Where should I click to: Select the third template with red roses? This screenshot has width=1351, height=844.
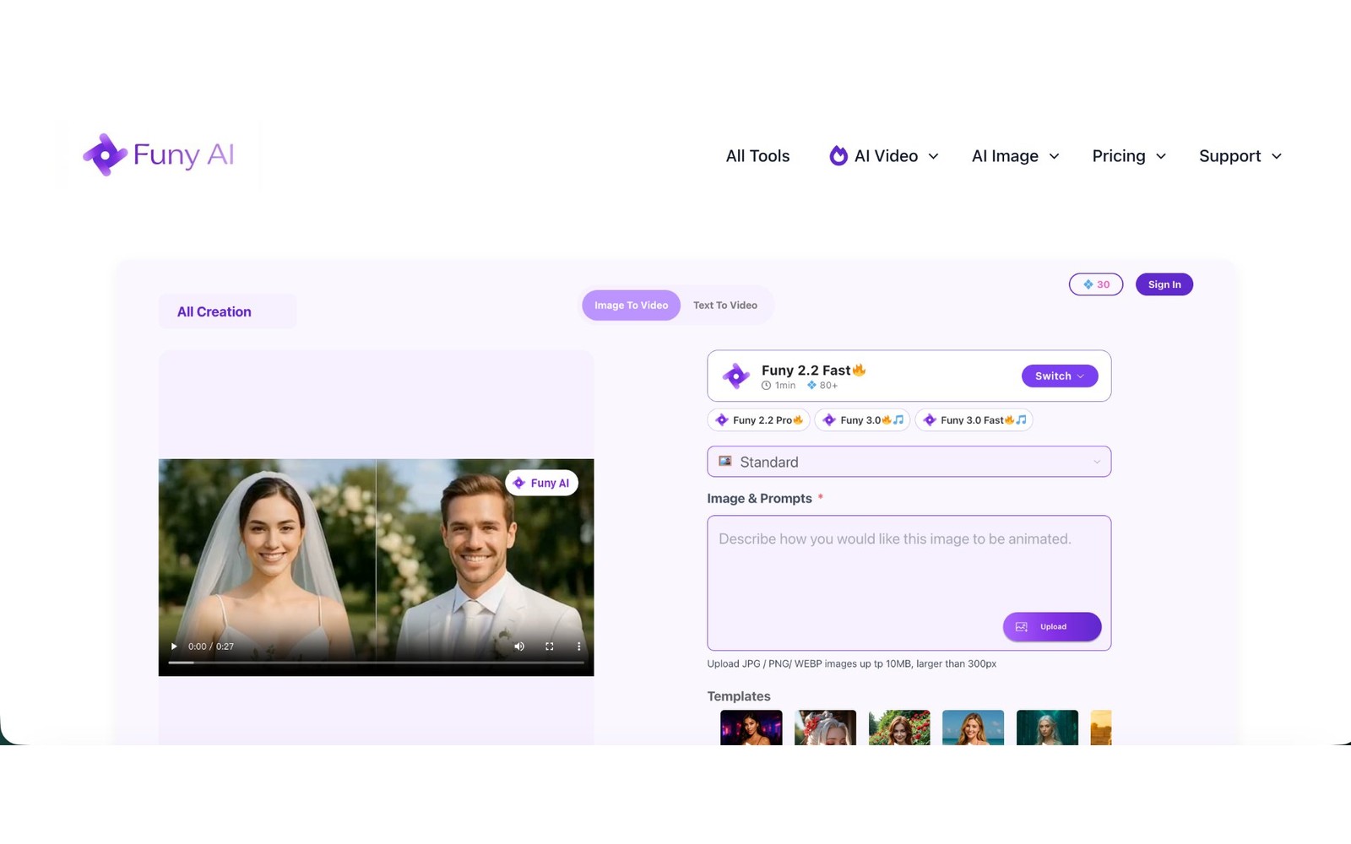[899, 728]
